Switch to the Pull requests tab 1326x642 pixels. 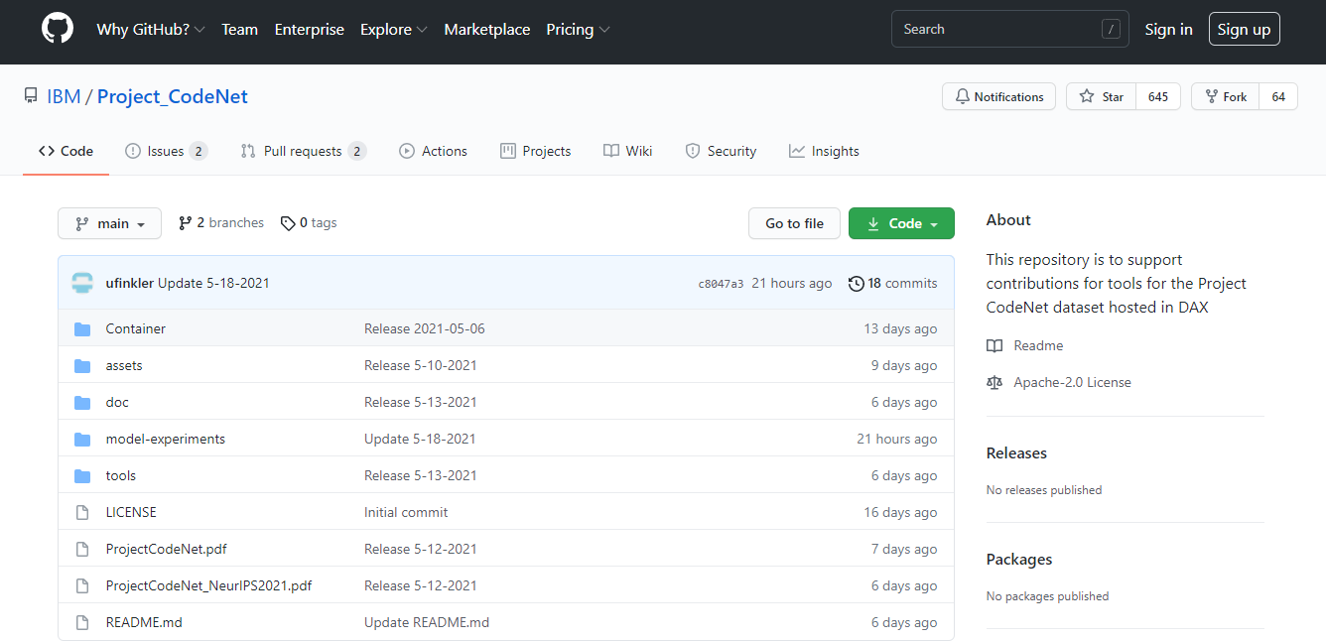[302, 150]
